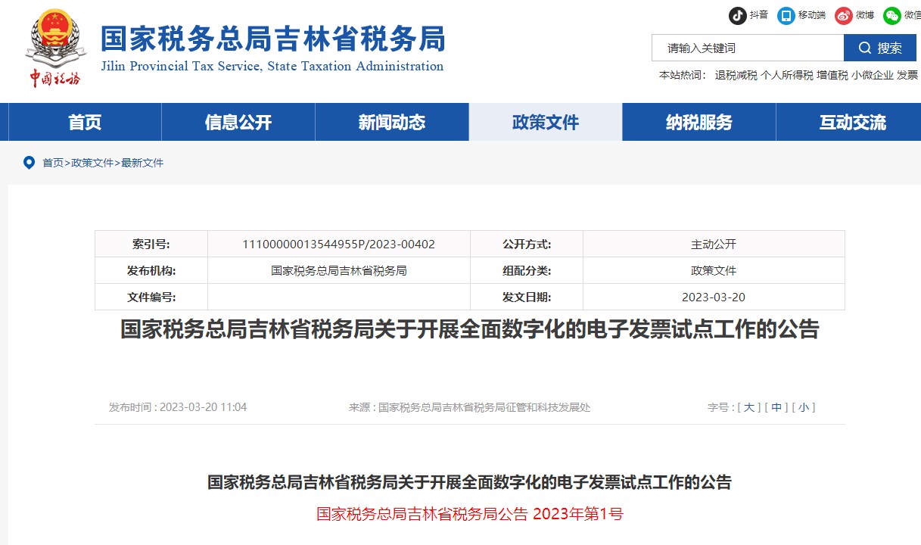This screenshot has height=545, width=921.
Task: Click the breadcrumb location pin icon
Action: (x=29, y=163)
